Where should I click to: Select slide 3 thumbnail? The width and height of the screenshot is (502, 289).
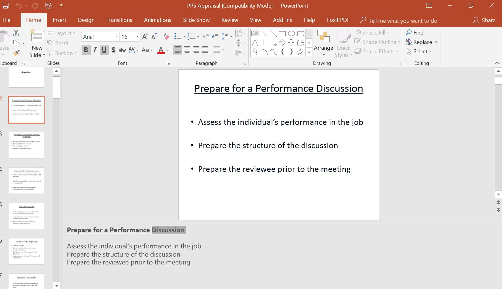tap(26, 145)
